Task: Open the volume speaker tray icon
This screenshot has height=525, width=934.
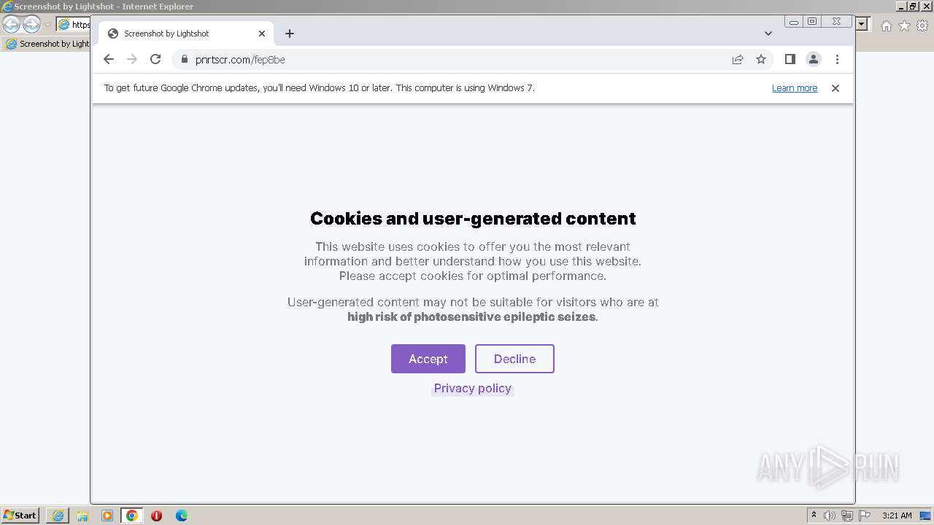Action: [x=830, y=516]
